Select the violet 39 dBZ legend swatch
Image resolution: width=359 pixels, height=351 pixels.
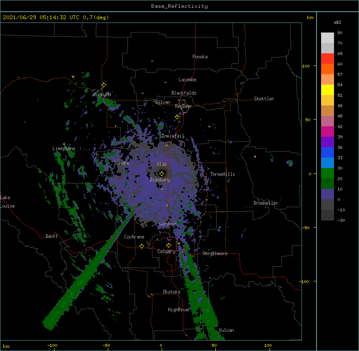coord(327,142)
